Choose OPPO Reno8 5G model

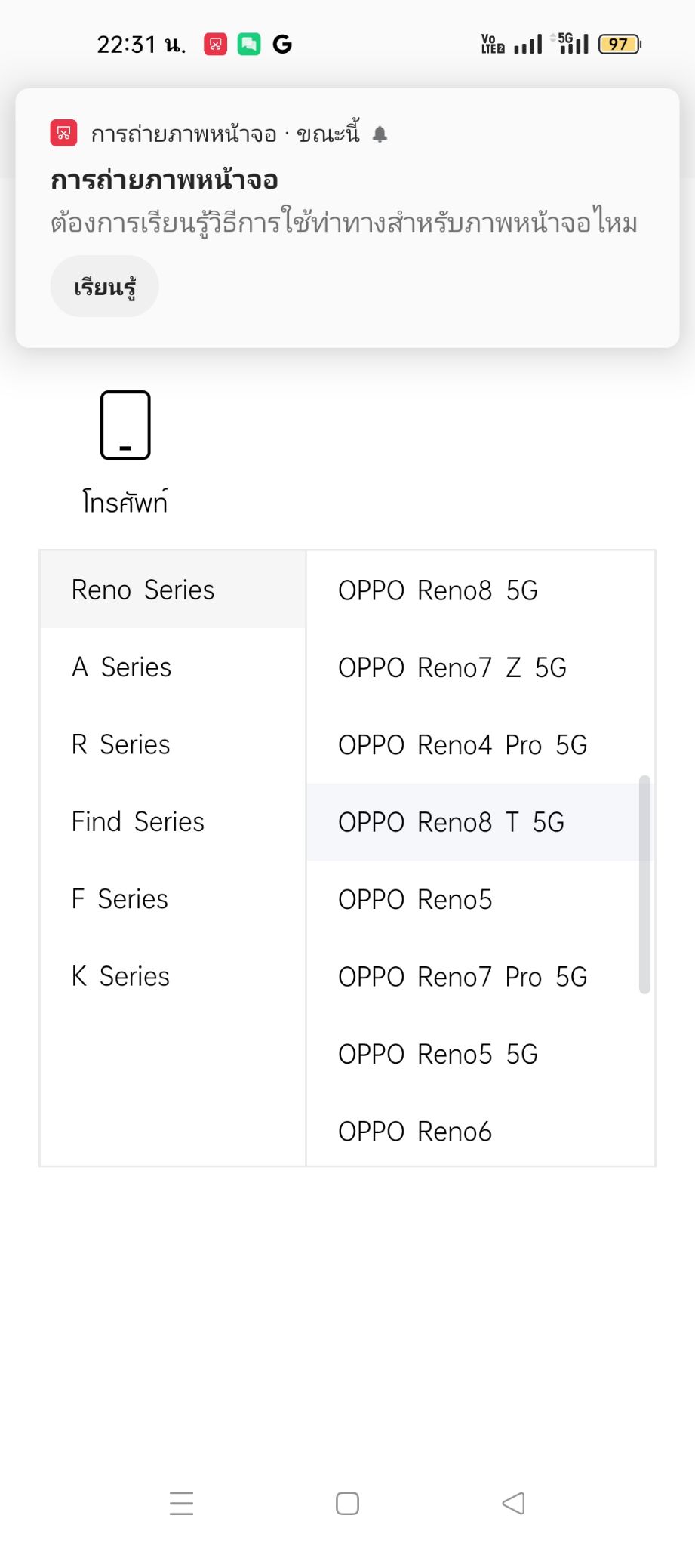[480, 590]
